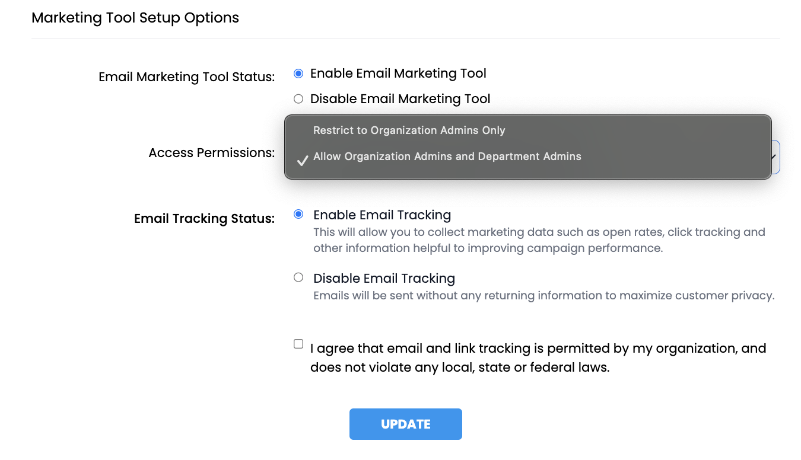The width and height of the screenshot is (801, 460).
Task: Click the Access Permissions dropdown arrow
Action: pyautogui.click(x=774, y=157)
